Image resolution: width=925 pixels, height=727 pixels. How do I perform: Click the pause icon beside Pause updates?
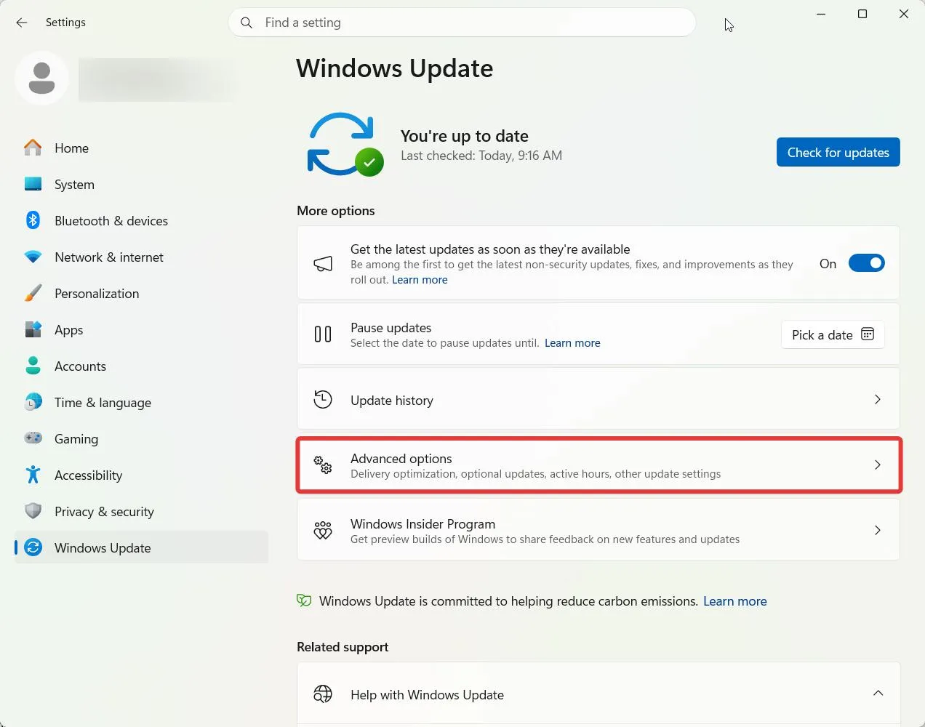click(323, 334)
